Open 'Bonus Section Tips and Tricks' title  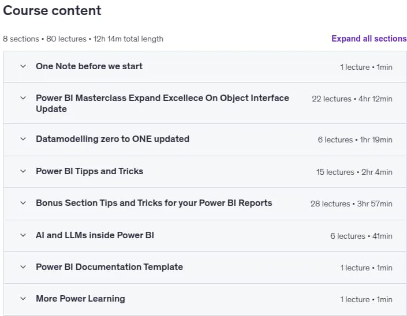(x=154, y=203)
